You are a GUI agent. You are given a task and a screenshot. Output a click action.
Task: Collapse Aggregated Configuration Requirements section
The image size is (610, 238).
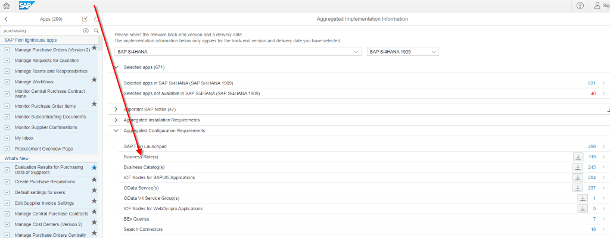[116, 130]
